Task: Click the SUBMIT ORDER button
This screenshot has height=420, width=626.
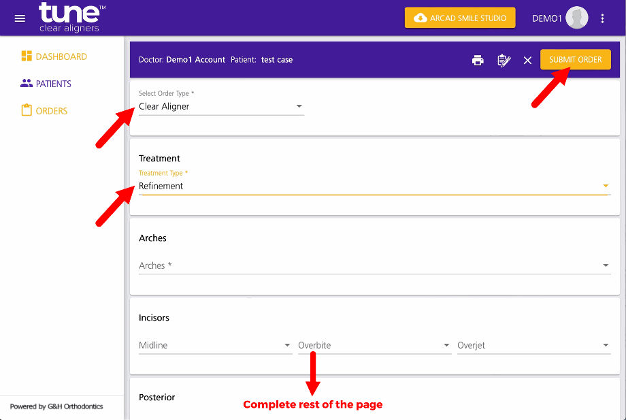Action: click(575, 59)
